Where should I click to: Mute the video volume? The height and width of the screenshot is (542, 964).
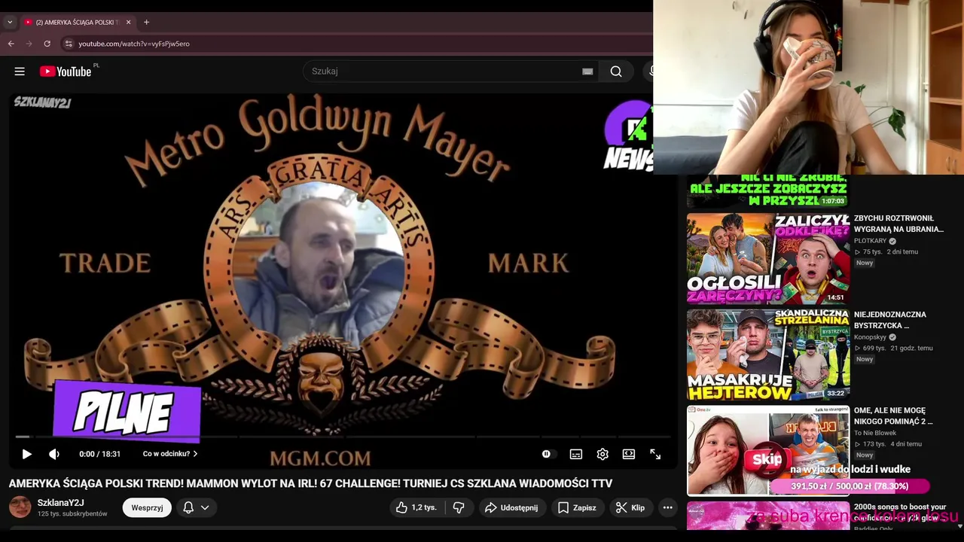[x=54, y=454]
